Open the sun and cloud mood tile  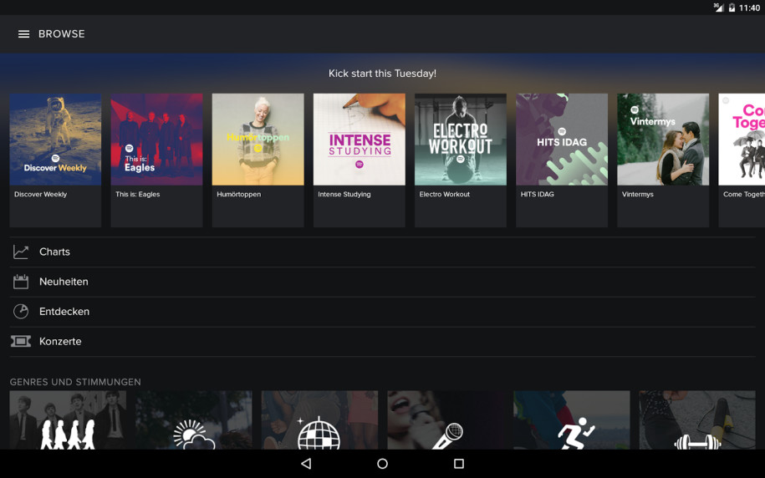click(194, 420)
